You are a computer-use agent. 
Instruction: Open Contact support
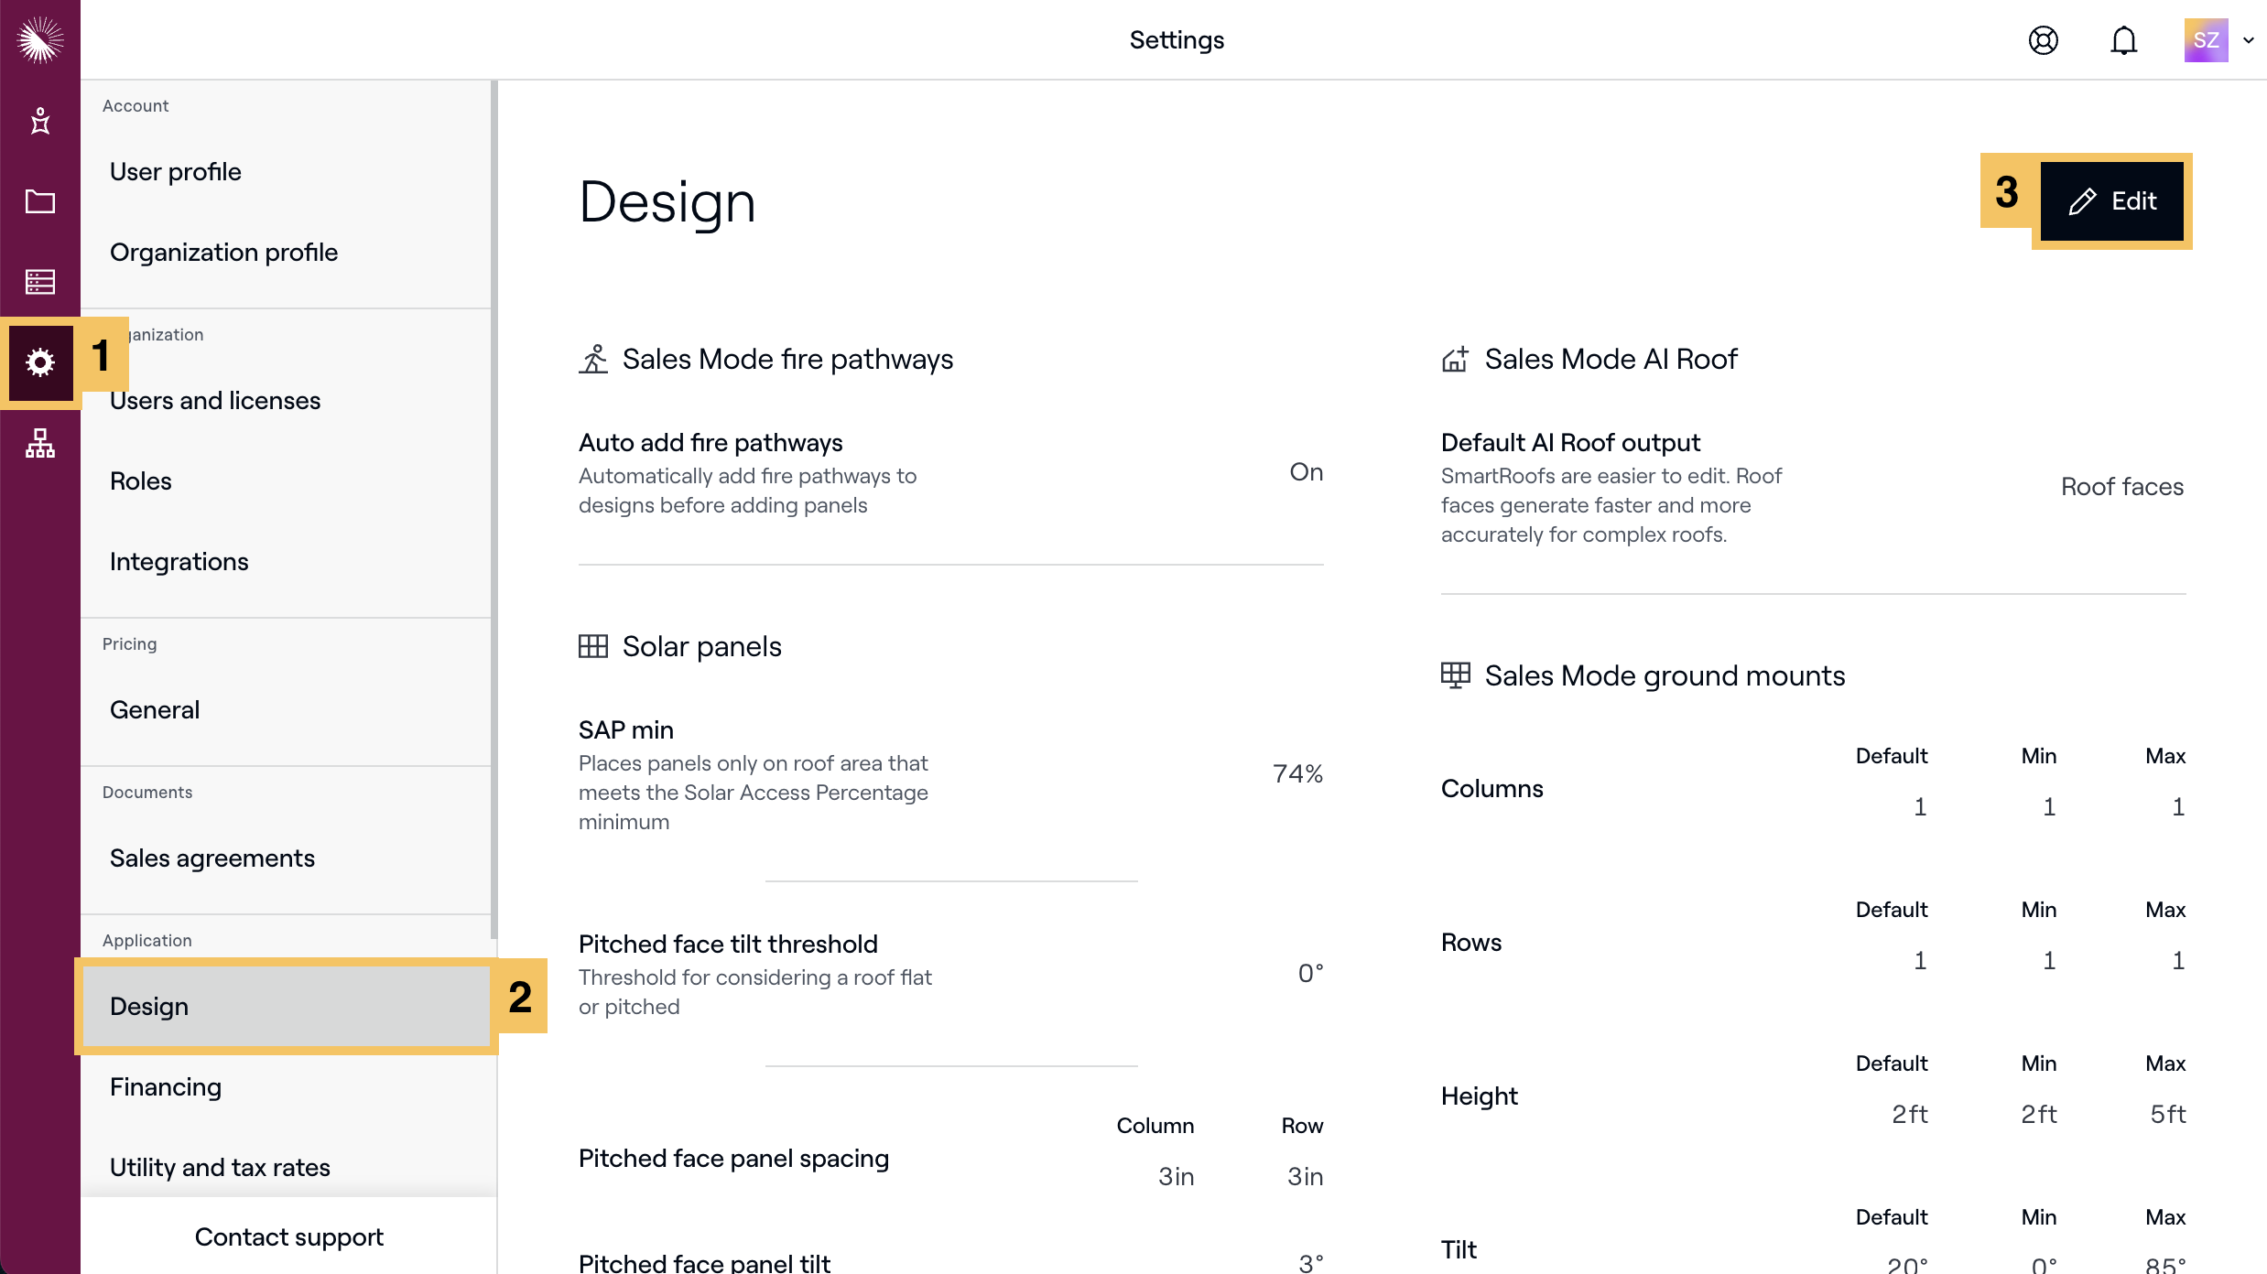[x=289, y=1236]
